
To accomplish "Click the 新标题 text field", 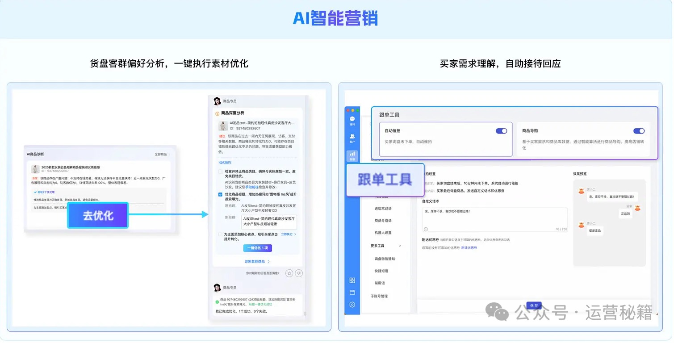I will pyautogui.click(x=269, y=222).
